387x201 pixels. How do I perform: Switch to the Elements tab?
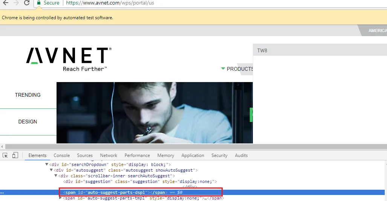pyautogui.click(x=37, y=155)
